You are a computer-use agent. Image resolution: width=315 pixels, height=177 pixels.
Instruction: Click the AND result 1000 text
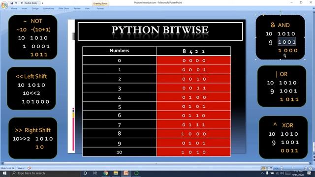click(x=287, y=51)
